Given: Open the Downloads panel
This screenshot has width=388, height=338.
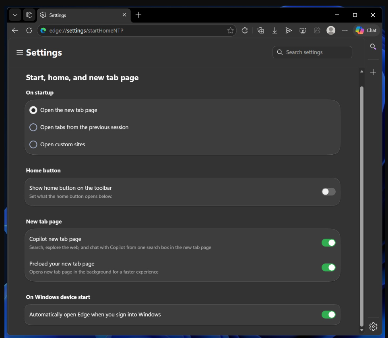Looking at the screenshot, I should point(274,30).
